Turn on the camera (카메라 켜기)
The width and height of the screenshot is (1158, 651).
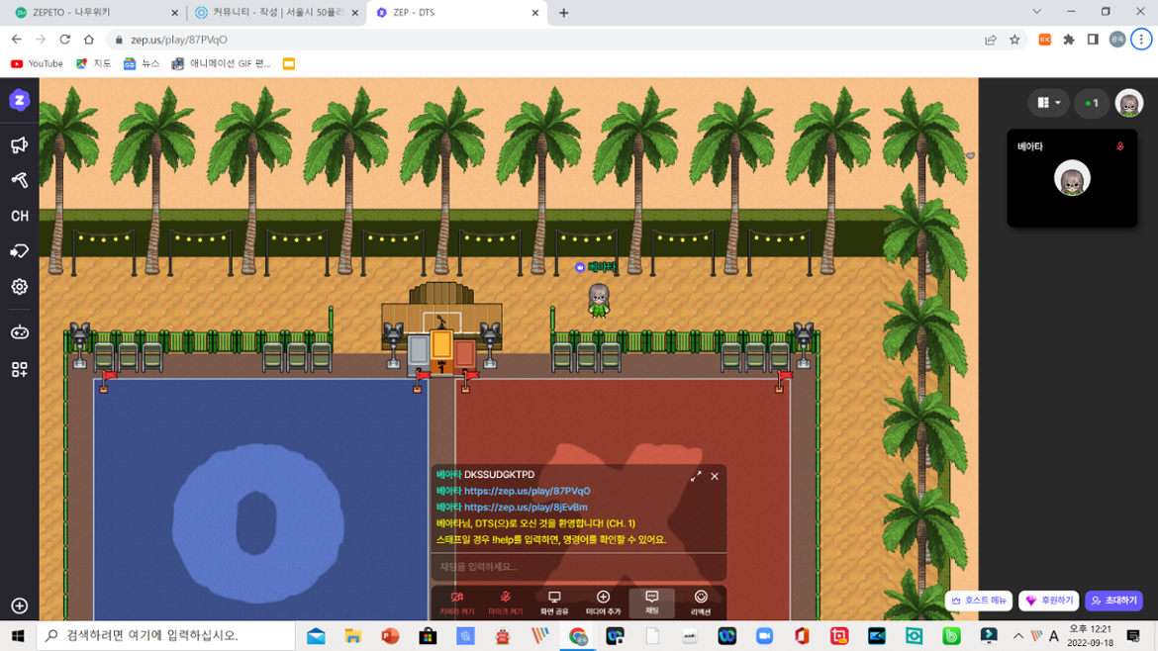click(456, 603)
